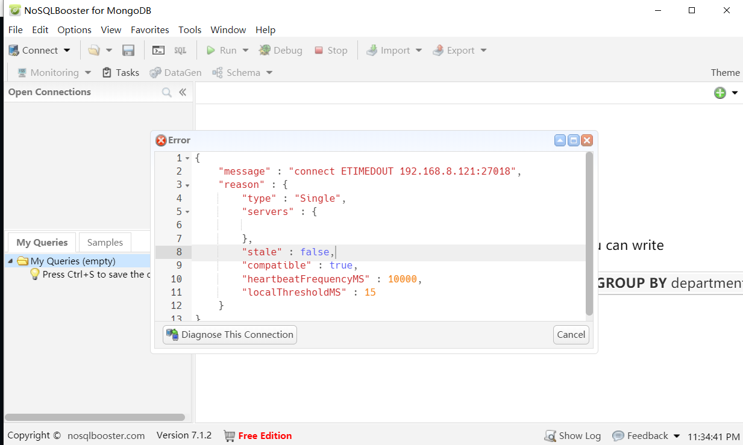Open the shell terminal icon
This screenshot has width=743, height=445.
click(158, 51)
